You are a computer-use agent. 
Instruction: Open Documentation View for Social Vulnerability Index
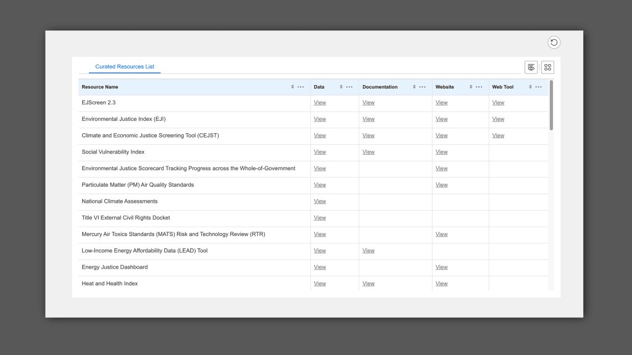pos(368,152)
